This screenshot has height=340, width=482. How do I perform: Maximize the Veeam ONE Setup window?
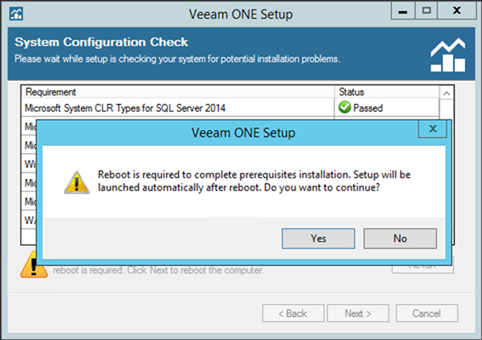coord(427,11)
